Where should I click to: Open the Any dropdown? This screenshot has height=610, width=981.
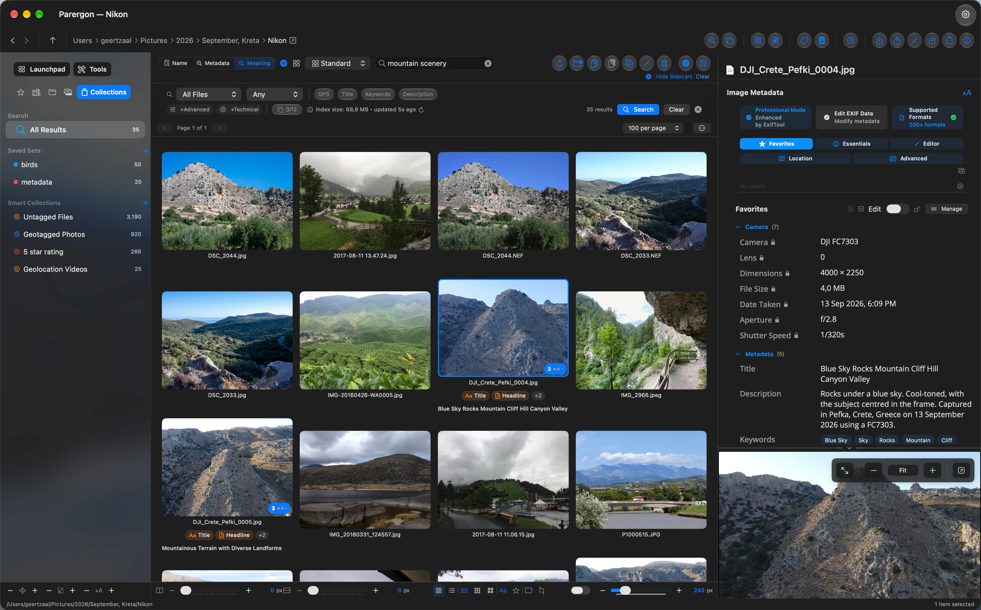(x=274, y=94)
